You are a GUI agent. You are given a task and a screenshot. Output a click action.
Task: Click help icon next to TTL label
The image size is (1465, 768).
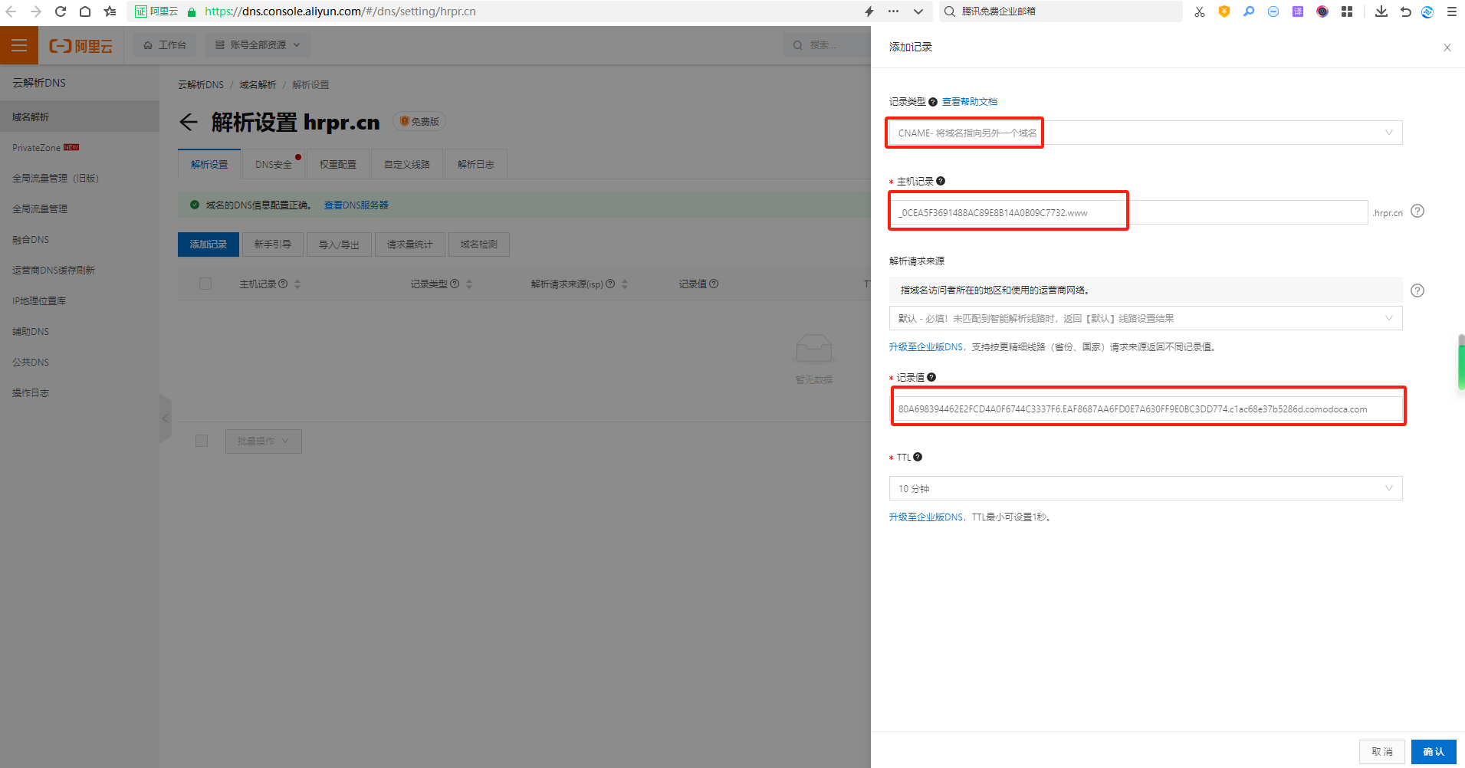click(918, 458)
